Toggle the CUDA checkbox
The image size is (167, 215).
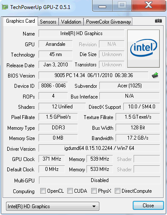70,191
